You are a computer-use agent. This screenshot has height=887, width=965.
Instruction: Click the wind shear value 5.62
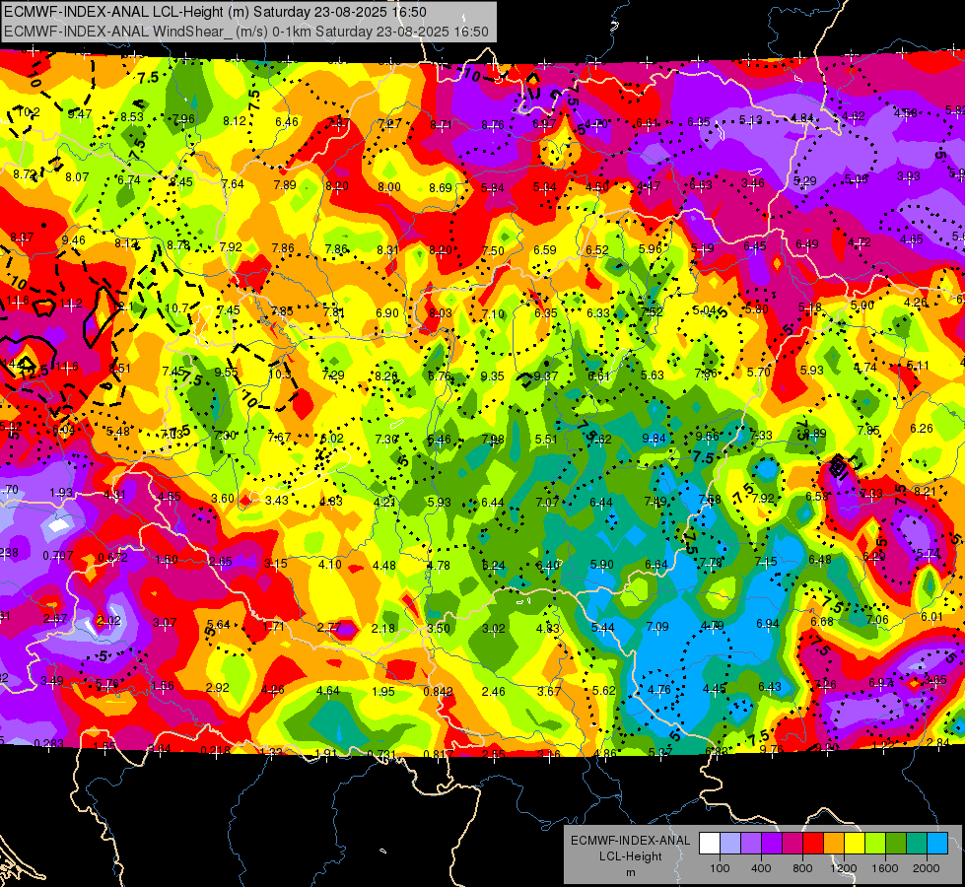603,690
